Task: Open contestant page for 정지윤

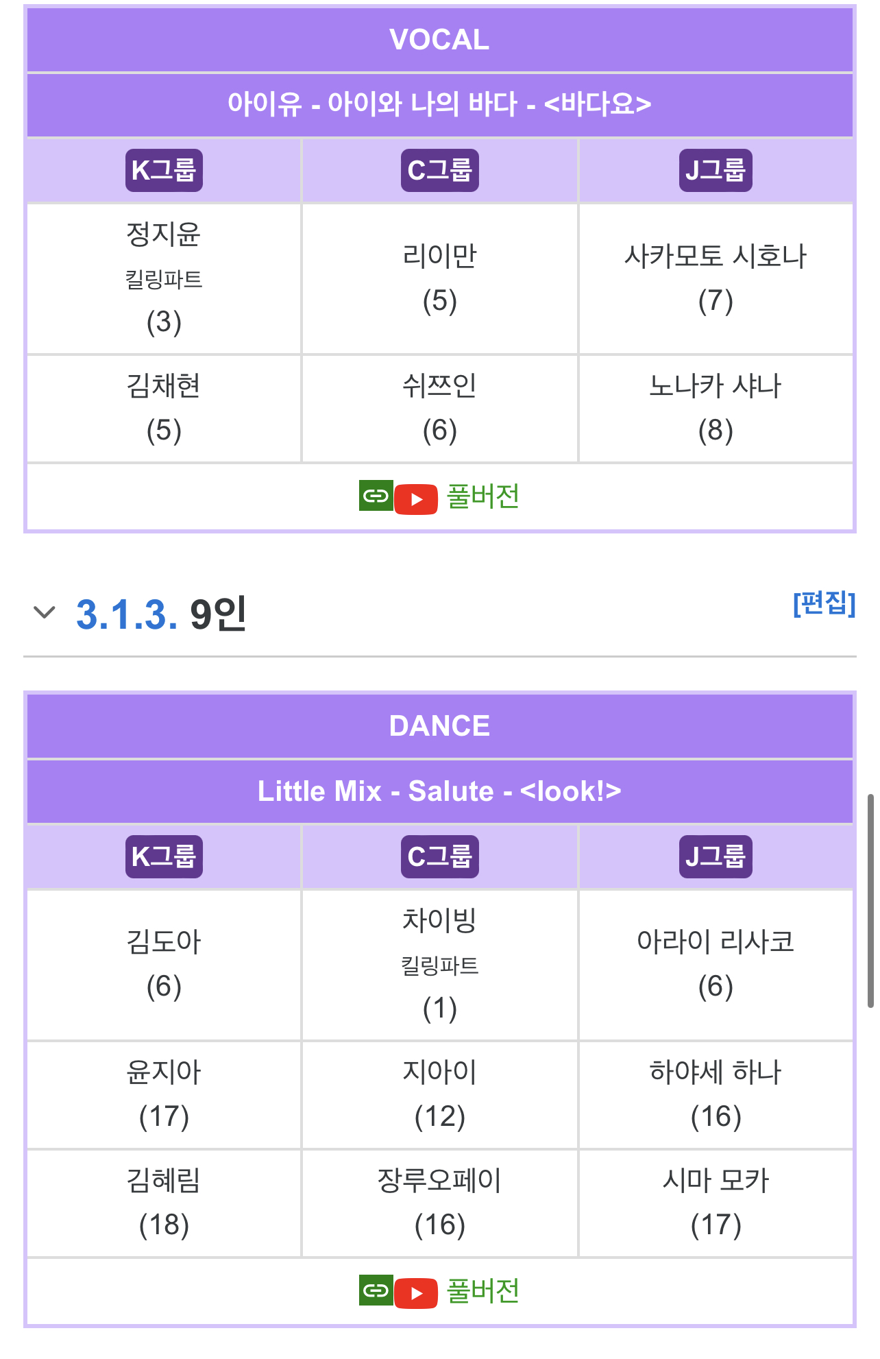Action: [x=163, y=233]
